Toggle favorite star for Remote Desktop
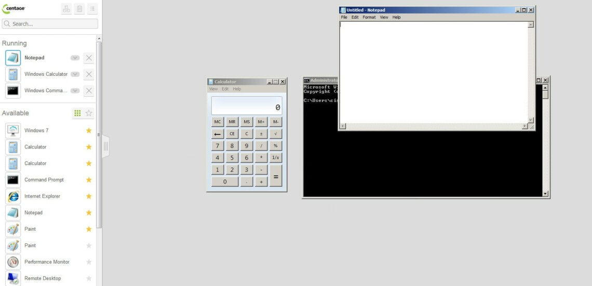Viewport: 592px width, 286px height. pos(89,278)
